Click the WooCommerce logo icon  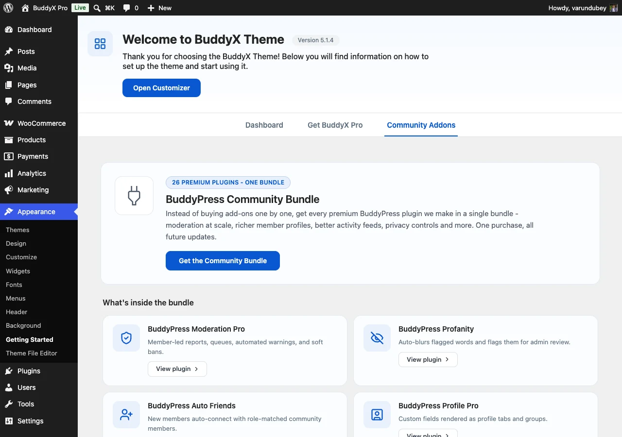point(9,123)
